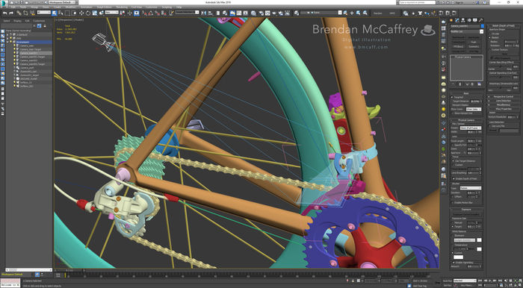This screenshot has height=288, width=523.
Task: Open the selection filter dropdown in toolbar
Action: click(x=44, y=13)
